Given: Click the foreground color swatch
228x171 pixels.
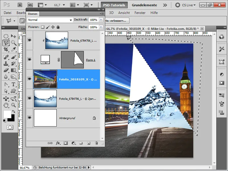Looking at the screenshot, I should tap(7, 114).
